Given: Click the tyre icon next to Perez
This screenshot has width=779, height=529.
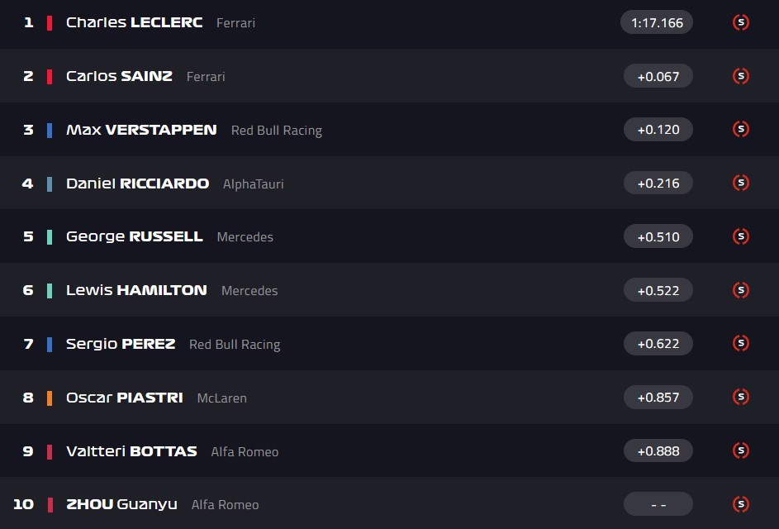Looking at the screenshot, I should point(741,343).
